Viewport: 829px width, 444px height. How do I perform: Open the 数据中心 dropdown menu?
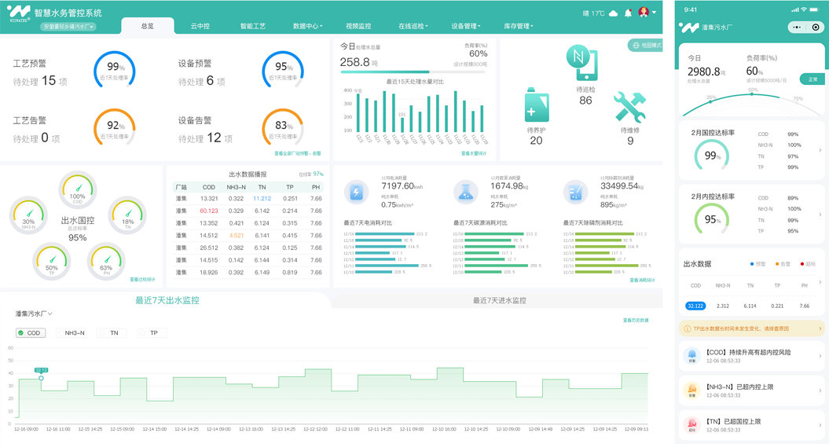click(x=307, y=26)
